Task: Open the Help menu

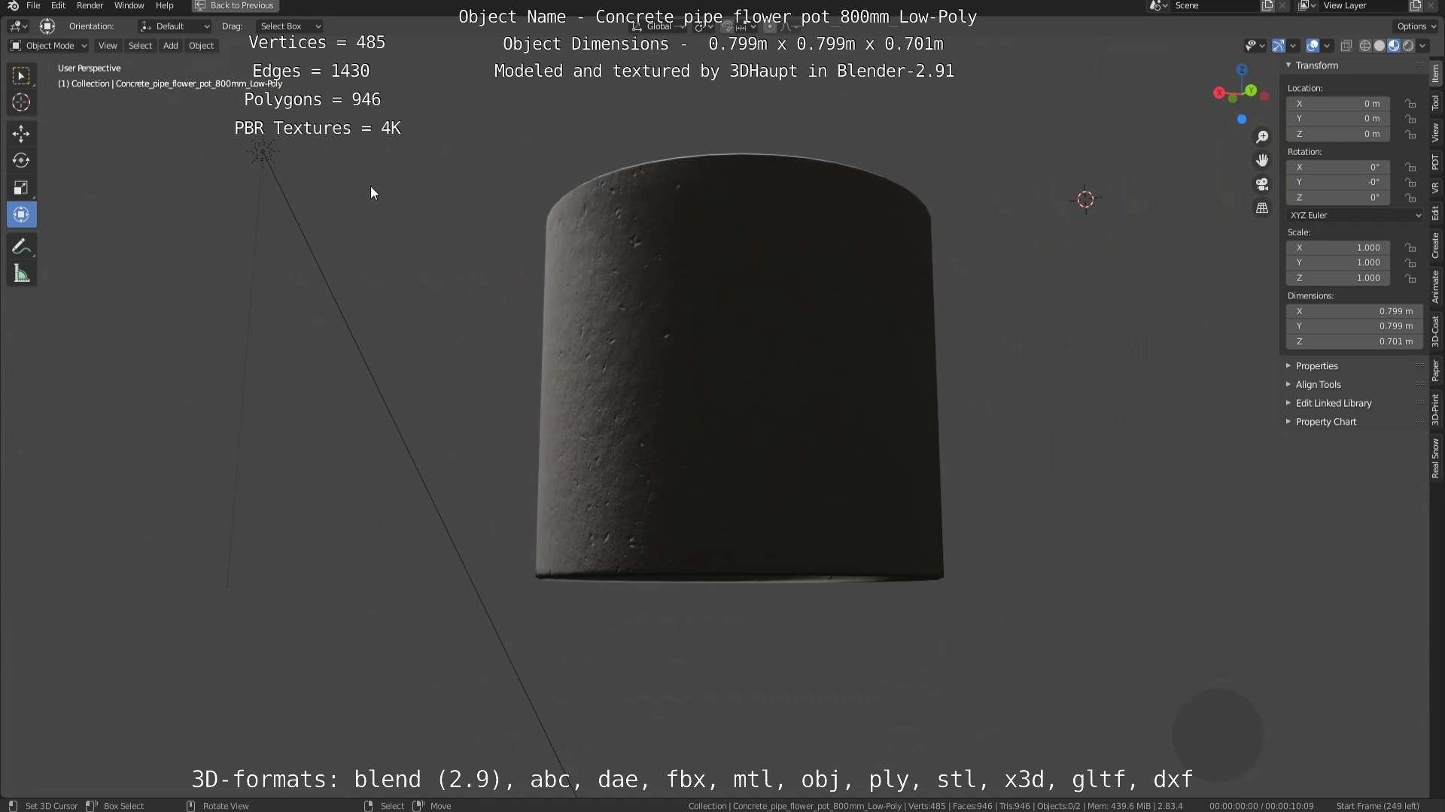Action: click(164, 5)
